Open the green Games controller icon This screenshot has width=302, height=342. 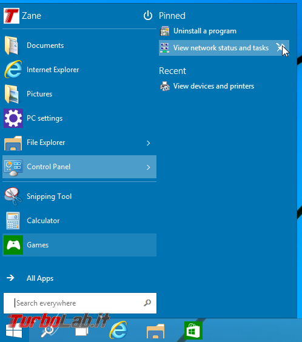[x=13, y=245]
